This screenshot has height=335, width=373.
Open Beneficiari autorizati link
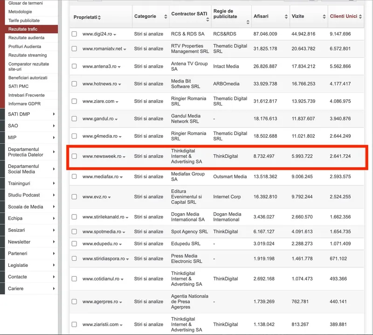(x=28, y=77)
